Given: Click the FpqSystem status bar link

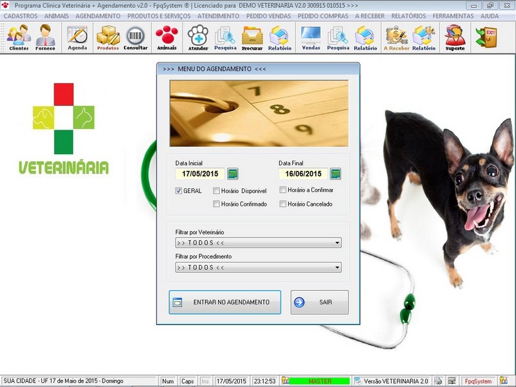Looking at the screenshot, I should (478, 381).
